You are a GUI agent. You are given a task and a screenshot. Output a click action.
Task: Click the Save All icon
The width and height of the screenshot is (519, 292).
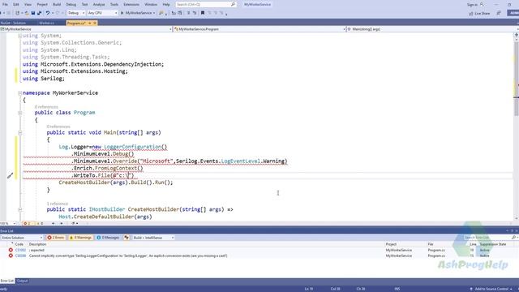(40, 13)
